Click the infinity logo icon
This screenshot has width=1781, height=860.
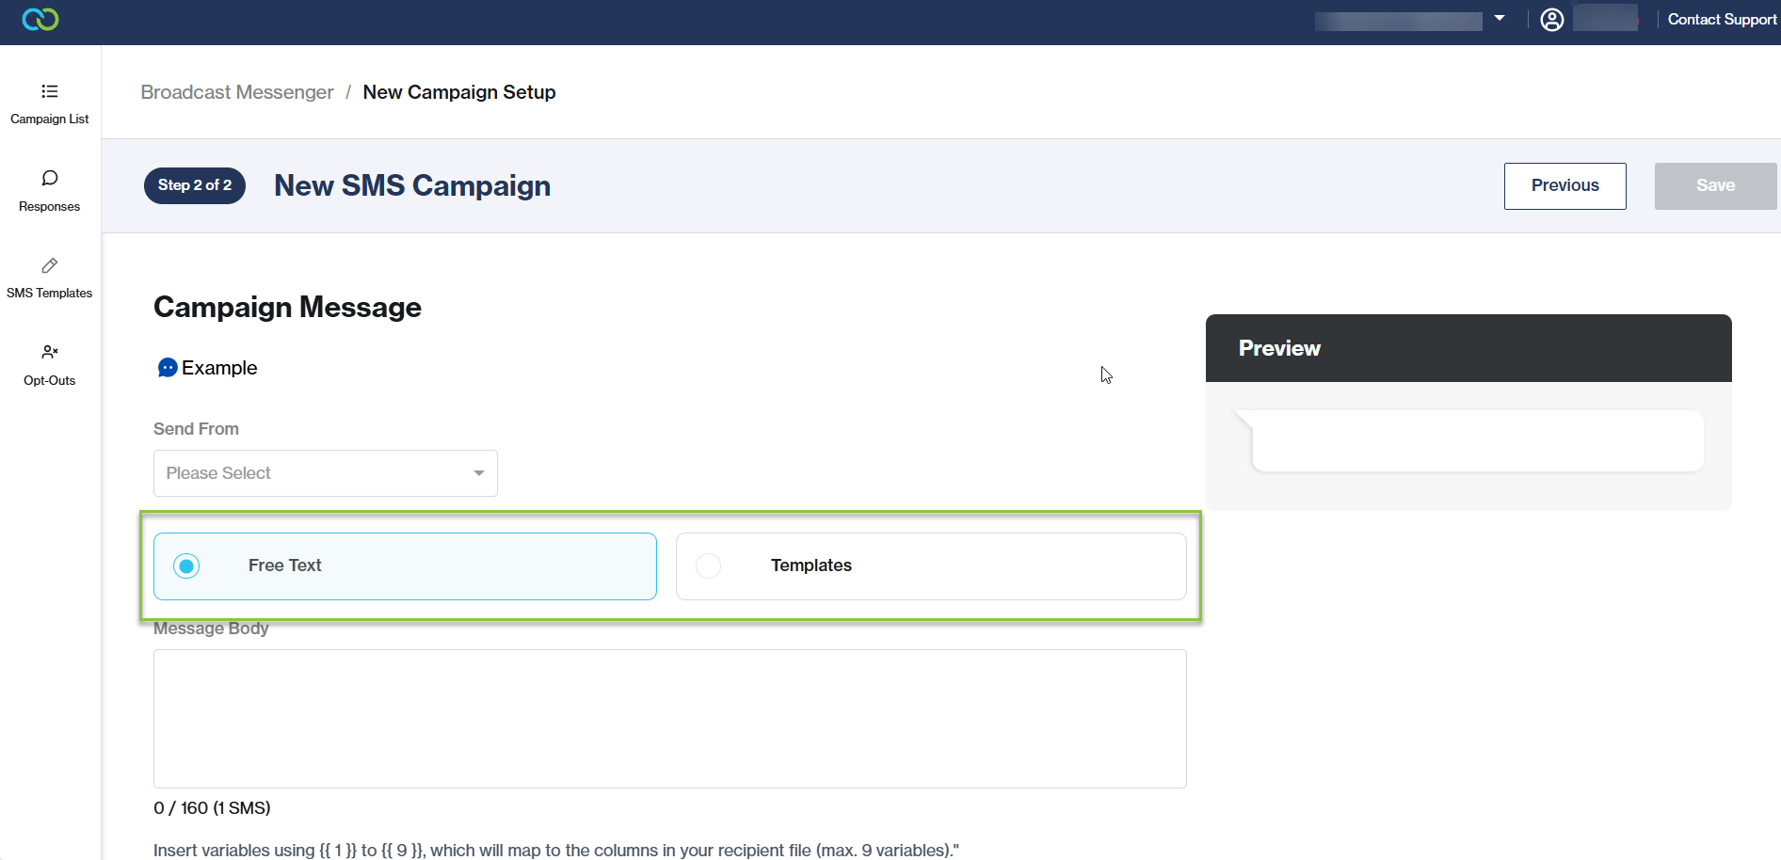[40, 19]
